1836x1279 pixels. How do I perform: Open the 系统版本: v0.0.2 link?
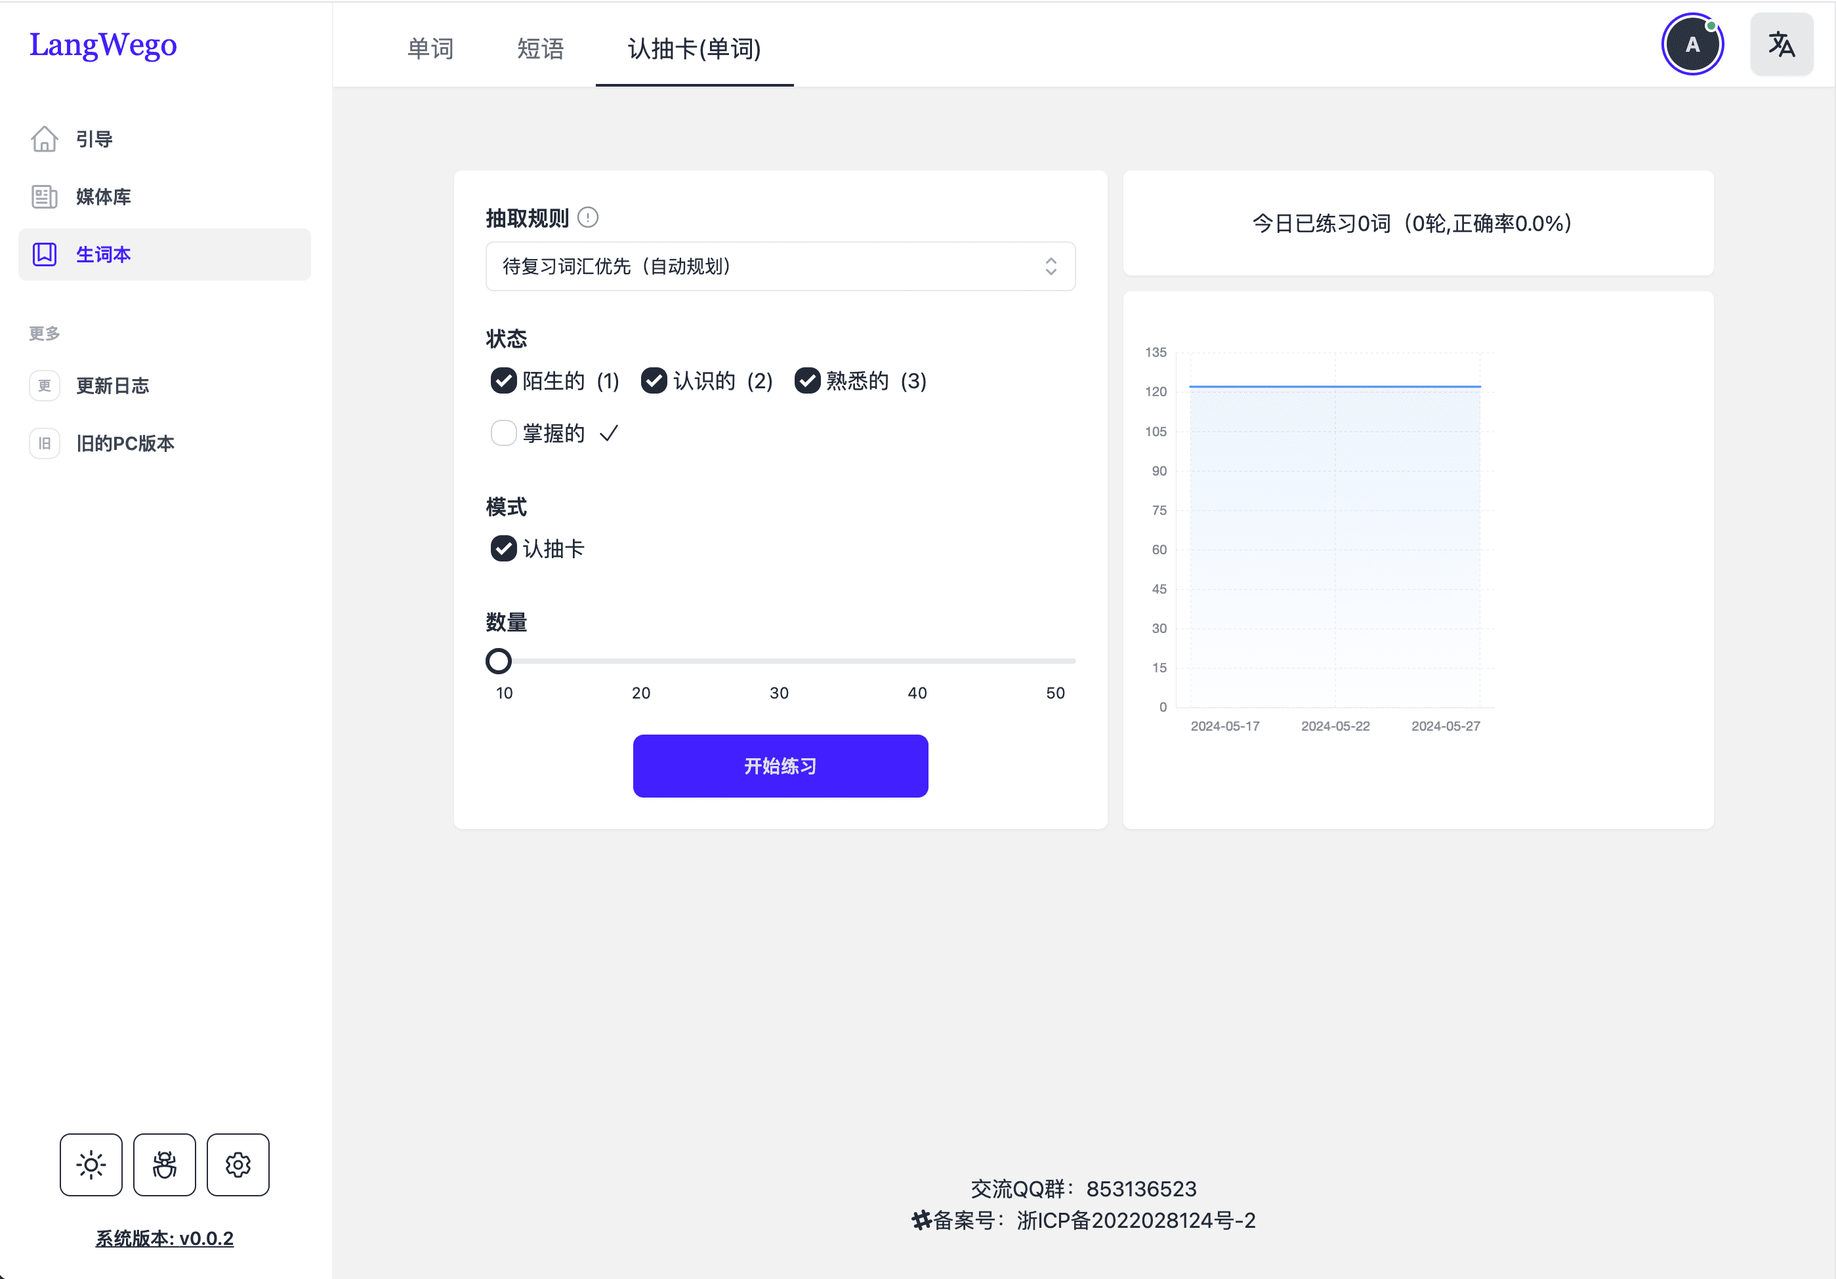(165, 1238)
